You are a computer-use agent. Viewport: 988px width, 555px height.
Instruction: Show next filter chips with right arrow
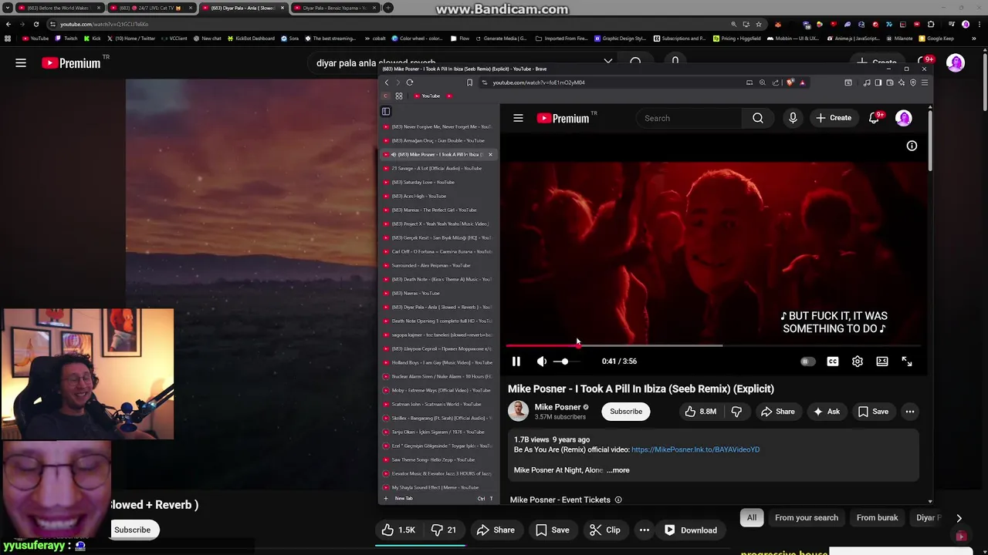pyautogui.click(x=959, y=518)
